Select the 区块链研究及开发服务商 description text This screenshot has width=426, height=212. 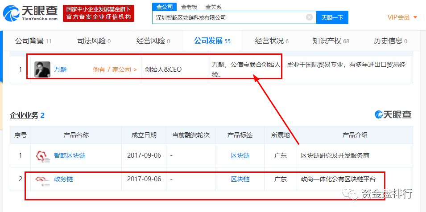[x=335, y=155]
